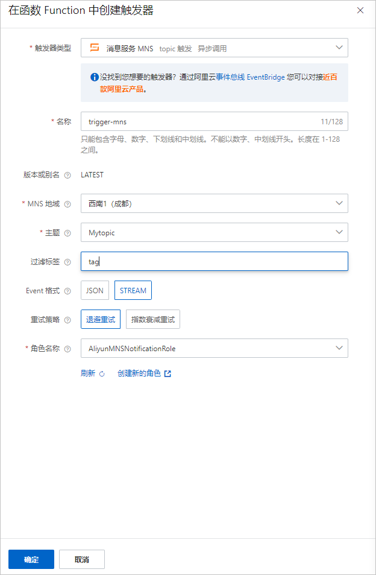Click the dialog title 在函数 Function 中创建触发器
This screenshot has width=376, height=575.
pos(81,10)
